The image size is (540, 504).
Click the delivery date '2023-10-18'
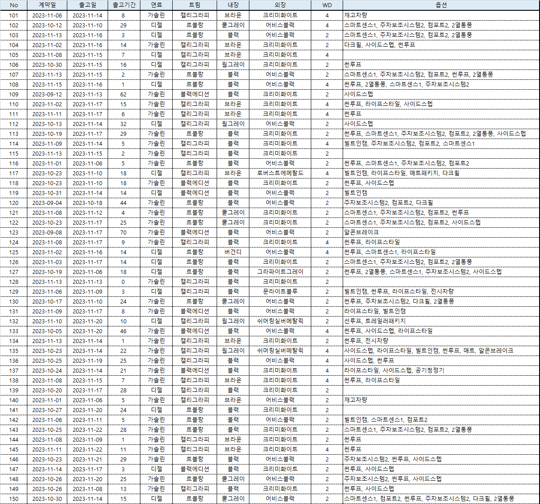click(x=87, y=203)
